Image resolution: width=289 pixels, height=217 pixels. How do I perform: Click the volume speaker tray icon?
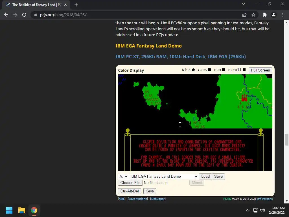coord(262,210)
